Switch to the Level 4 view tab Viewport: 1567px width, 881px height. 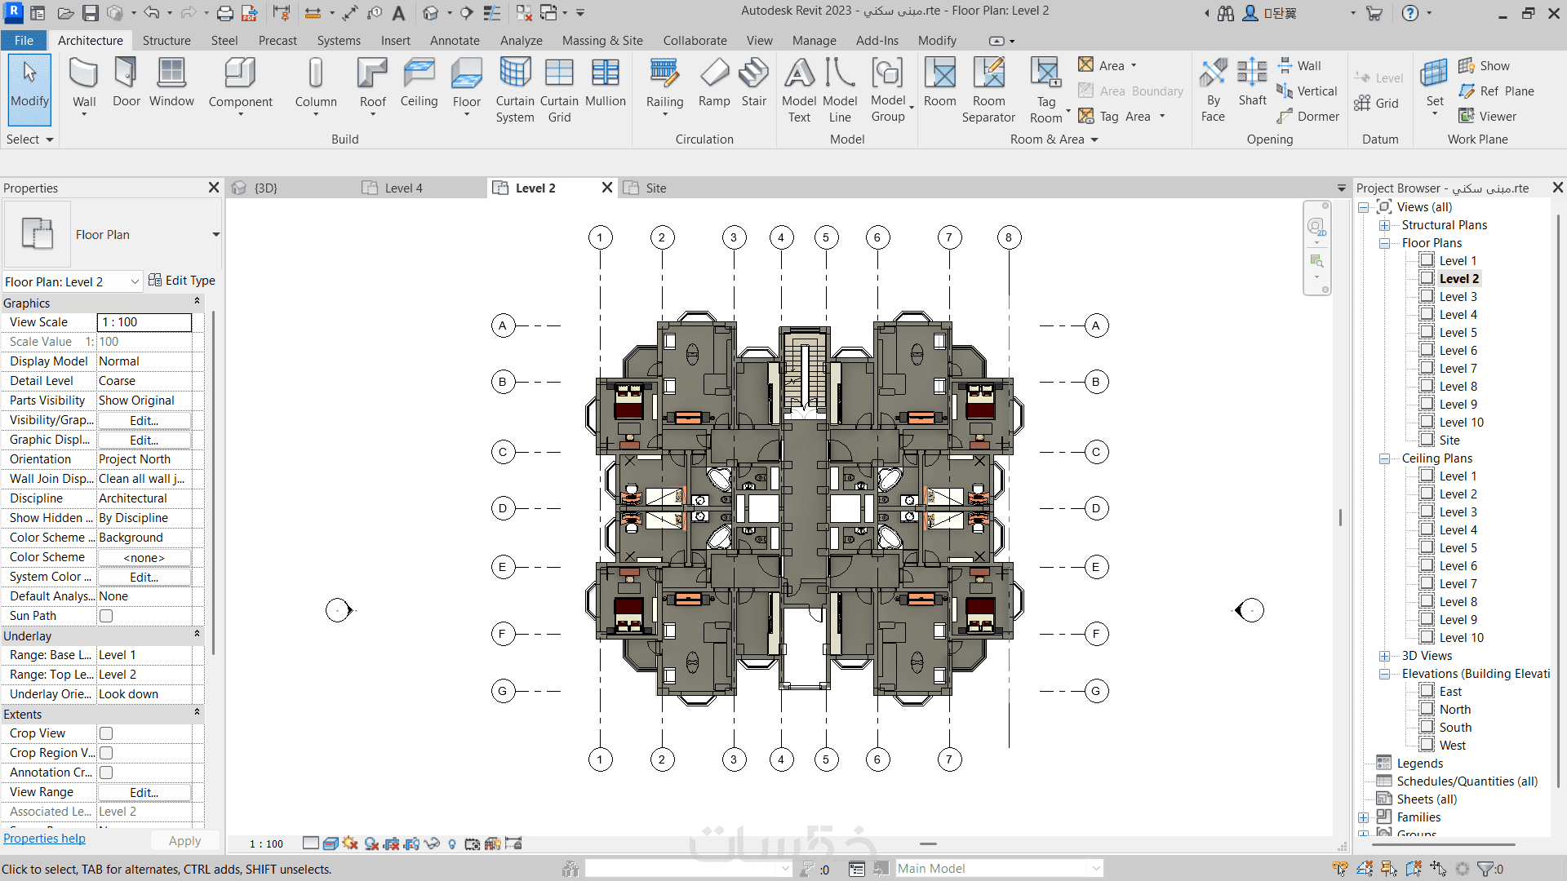pyautogui.click(x=403, y=188)
